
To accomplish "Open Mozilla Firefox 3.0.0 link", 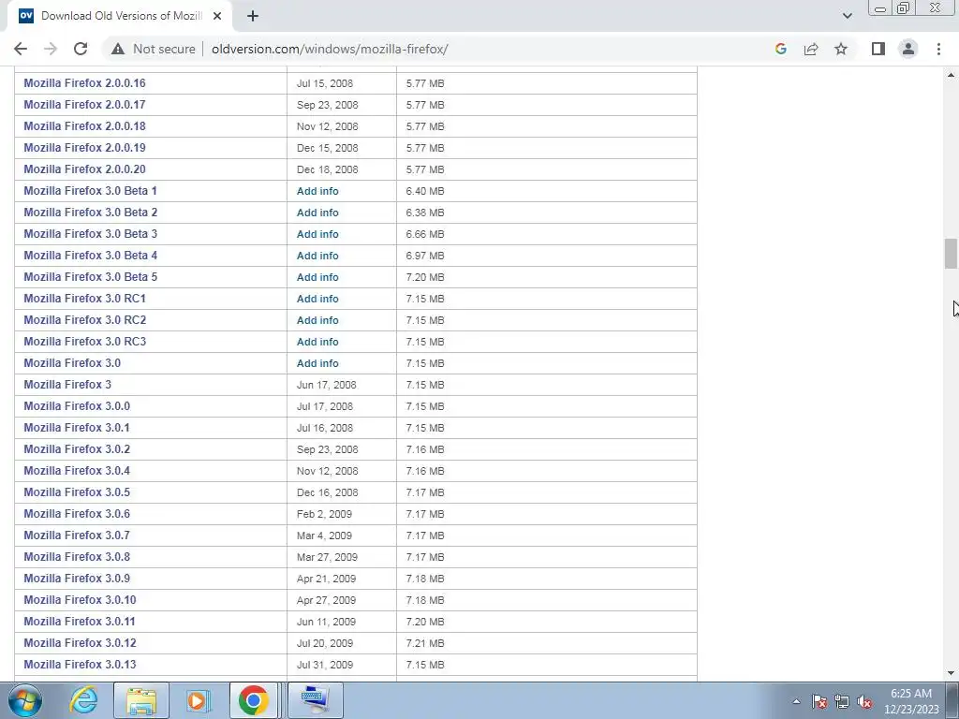I will 77,406.
